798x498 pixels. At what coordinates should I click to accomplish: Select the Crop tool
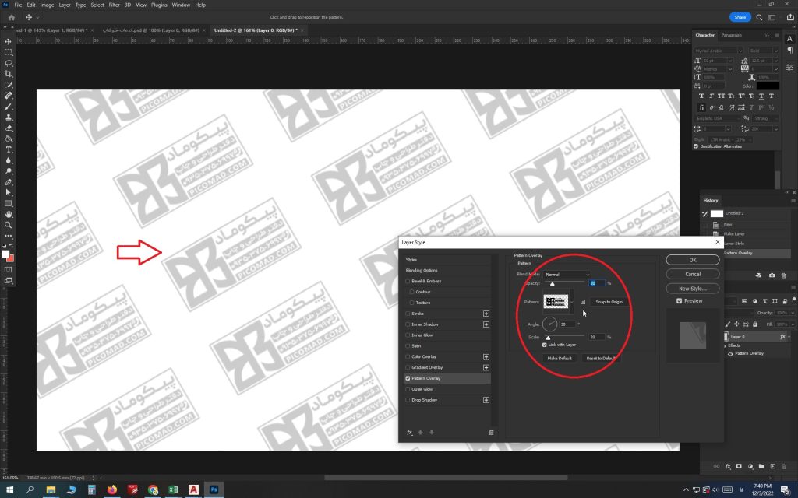8,74
